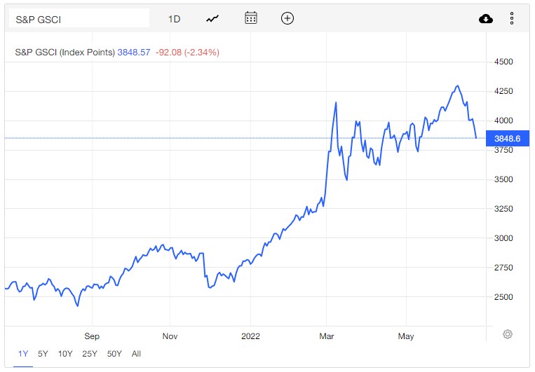Open the three-dot more options menu
Image resolution: width=535 pixels, height=372 pixels.
coord(512,19)
